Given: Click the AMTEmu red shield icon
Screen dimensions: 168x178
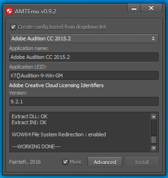Looking at the screenshot, I should coord(9,12).
